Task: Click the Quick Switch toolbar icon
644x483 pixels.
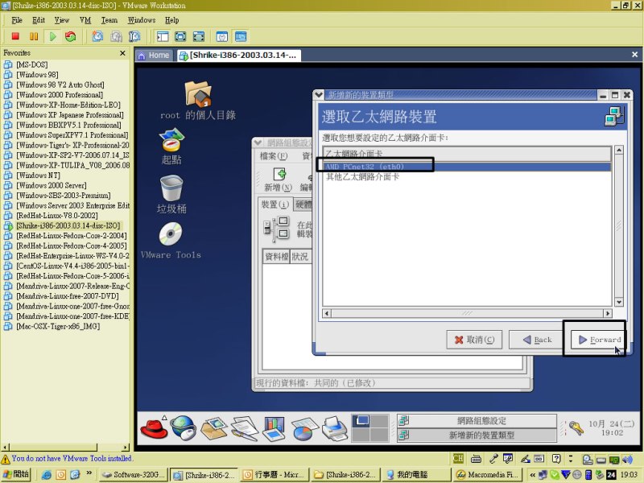Action: click(198, 36)
